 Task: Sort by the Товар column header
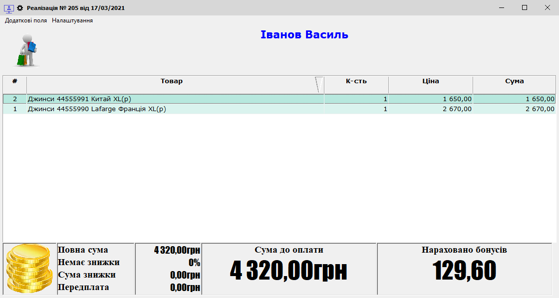(x=171, y=81)
